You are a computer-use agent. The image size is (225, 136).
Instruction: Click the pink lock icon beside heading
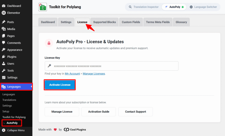tap(49, 43)
